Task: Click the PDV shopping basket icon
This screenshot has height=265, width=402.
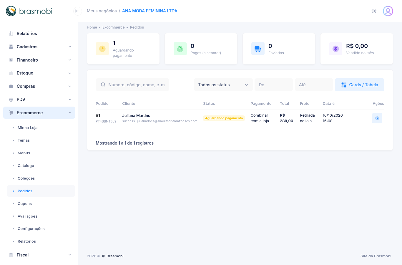Action: pos(11,99)
